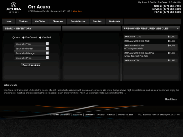Viewport: 183px width, 137px height.
Task: Go to the Home menu item
Action: (9, 21)
